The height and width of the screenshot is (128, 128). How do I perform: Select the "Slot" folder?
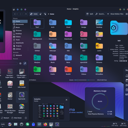pos(37,23)
